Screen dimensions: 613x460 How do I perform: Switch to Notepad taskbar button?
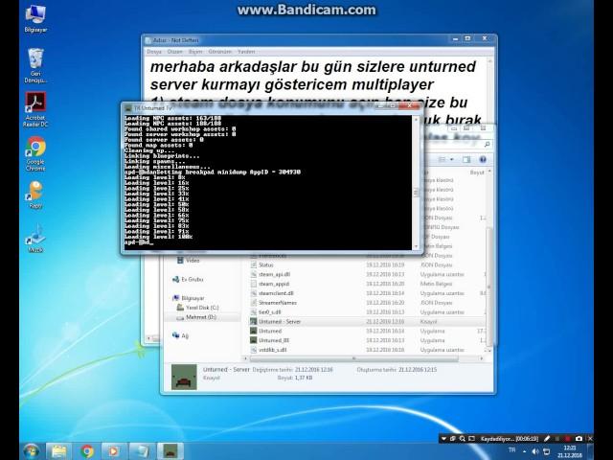141,451
